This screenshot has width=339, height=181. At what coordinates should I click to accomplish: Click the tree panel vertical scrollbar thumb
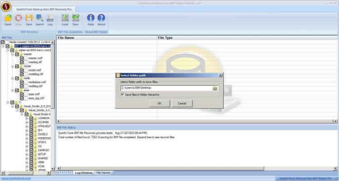point(52,75)
